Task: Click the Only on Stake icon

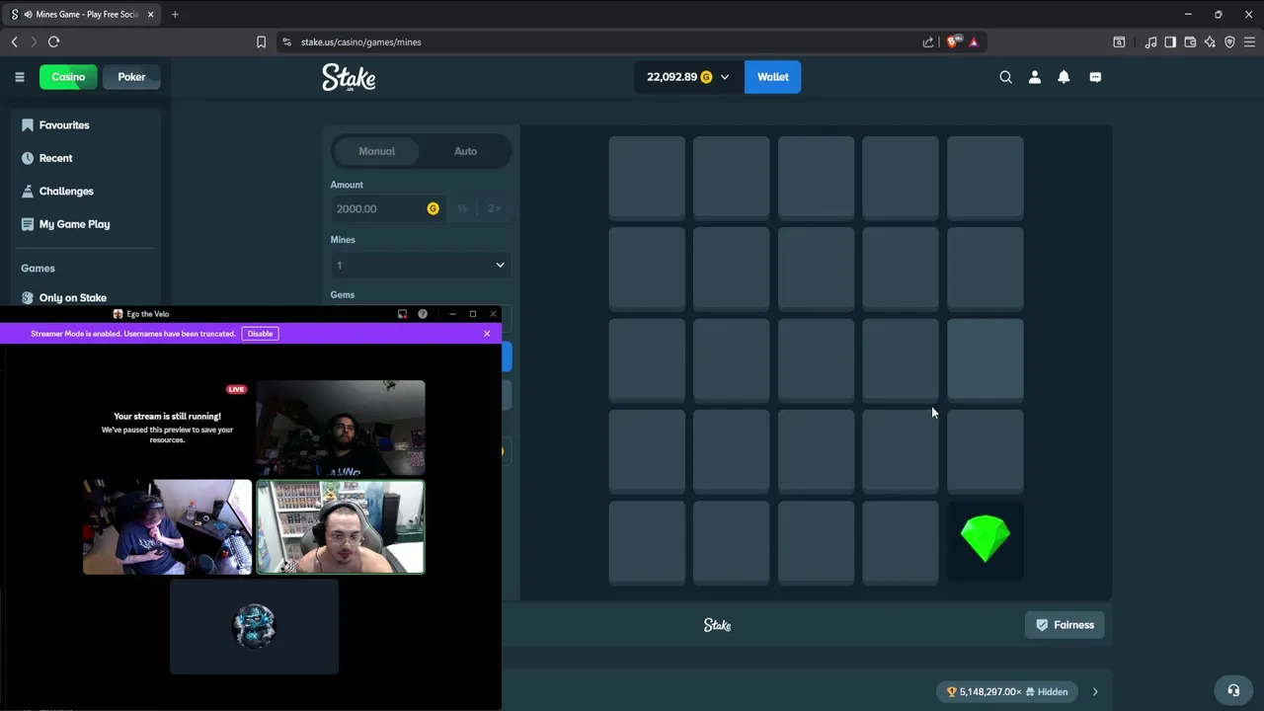Action: coord(28,297)
